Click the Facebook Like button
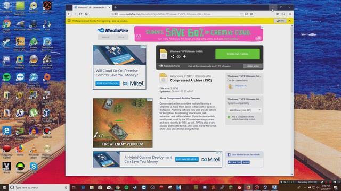 tap(234, 162)
